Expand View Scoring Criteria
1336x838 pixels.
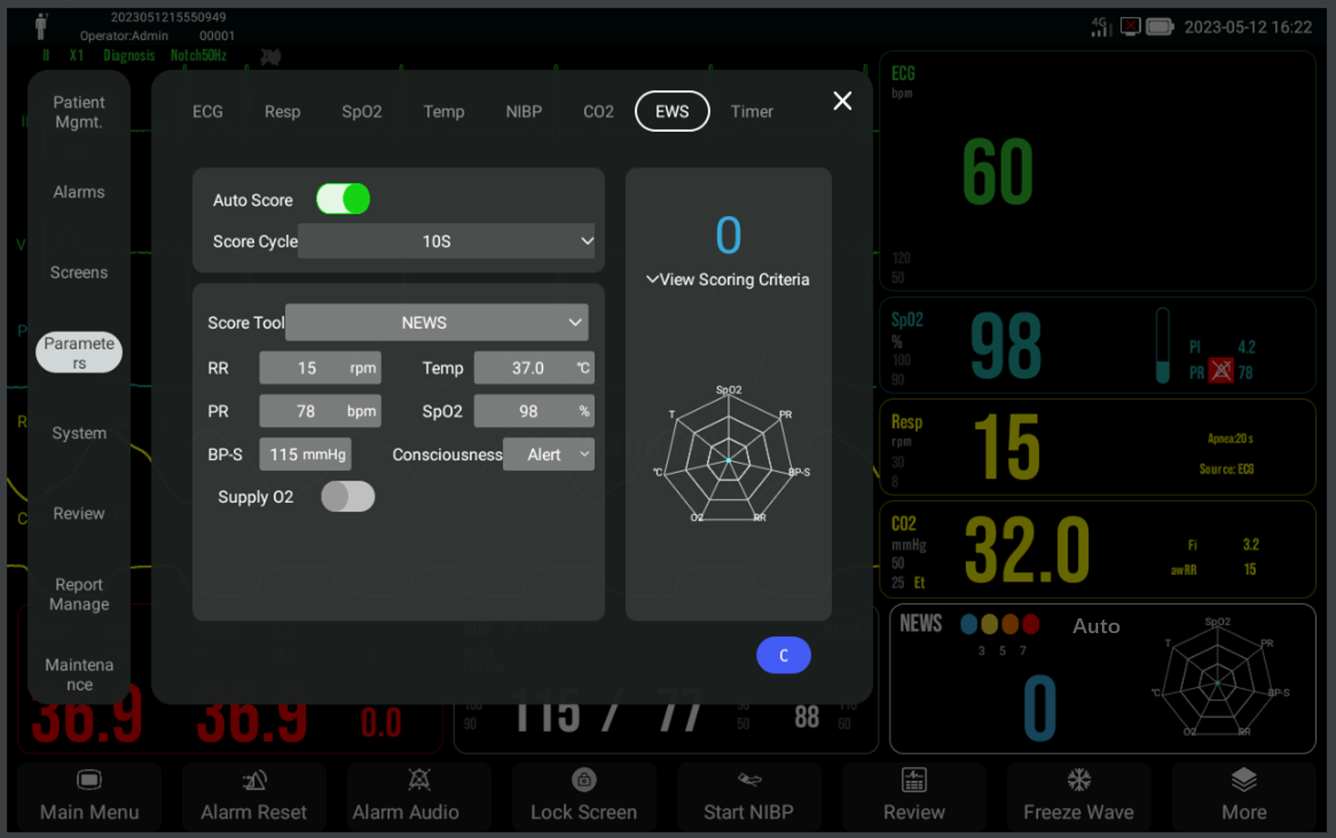pyautogui.click(x=728, y=280)
